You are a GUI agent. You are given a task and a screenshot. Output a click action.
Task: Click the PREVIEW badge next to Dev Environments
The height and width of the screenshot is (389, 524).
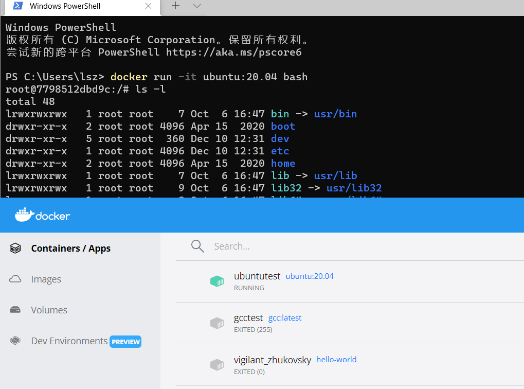click(125, 341)
